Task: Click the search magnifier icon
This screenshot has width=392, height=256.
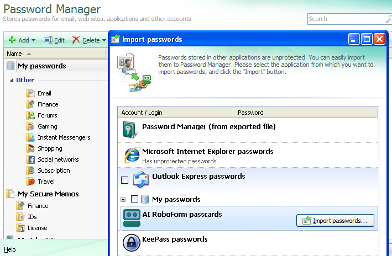Action: coord(389,19)
